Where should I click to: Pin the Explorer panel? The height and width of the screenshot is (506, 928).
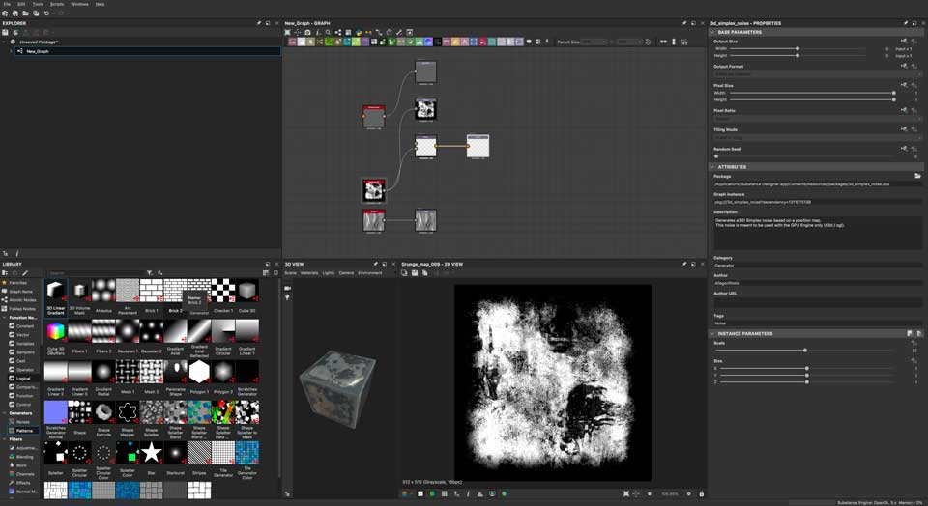259,23
